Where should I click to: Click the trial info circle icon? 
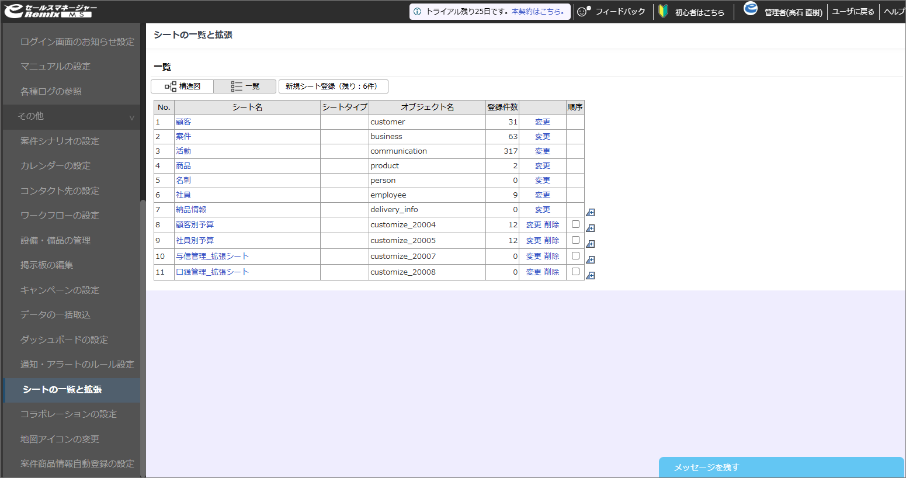point(418,12)
